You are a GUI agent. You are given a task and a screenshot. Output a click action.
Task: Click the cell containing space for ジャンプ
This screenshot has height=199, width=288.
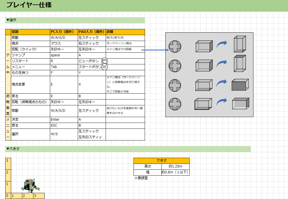64,55
